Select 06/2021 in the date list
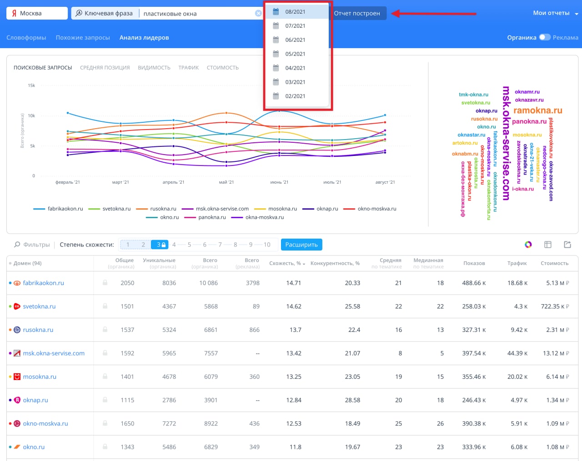 pos(297,40)
